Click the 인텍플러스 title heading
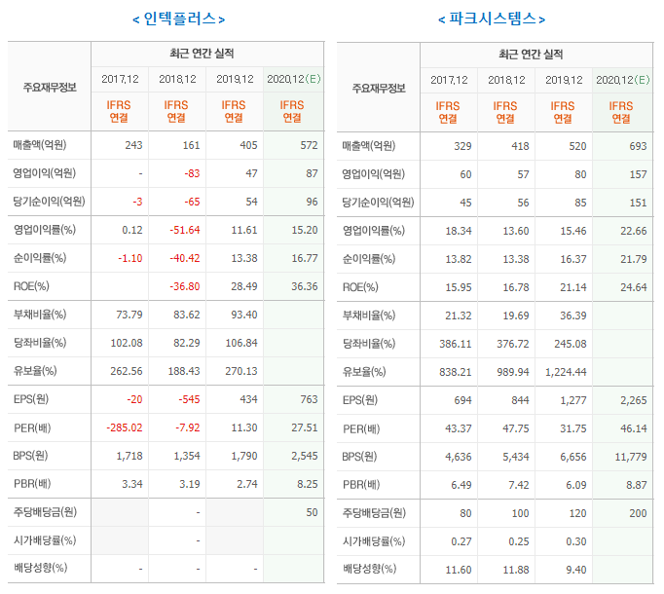This screenshot has width=664, height=594. click(x=179, y=19)
